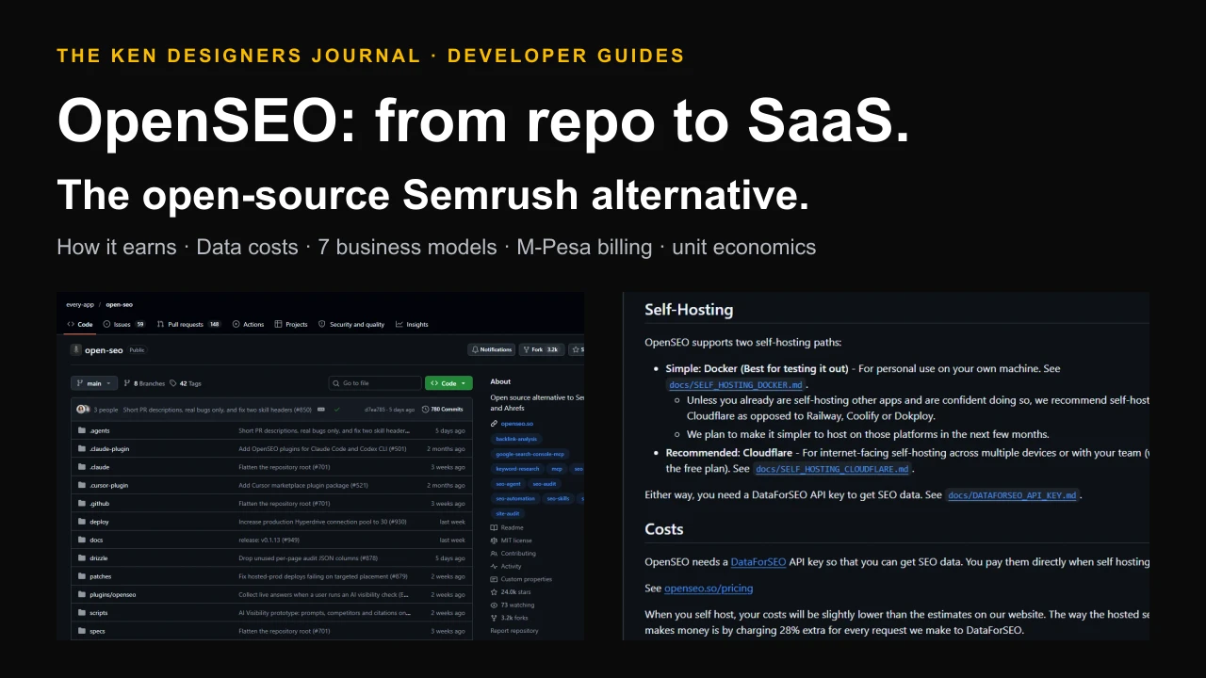Select the keyword-research topic tag
1206x678 pixels.
(517, 469)
